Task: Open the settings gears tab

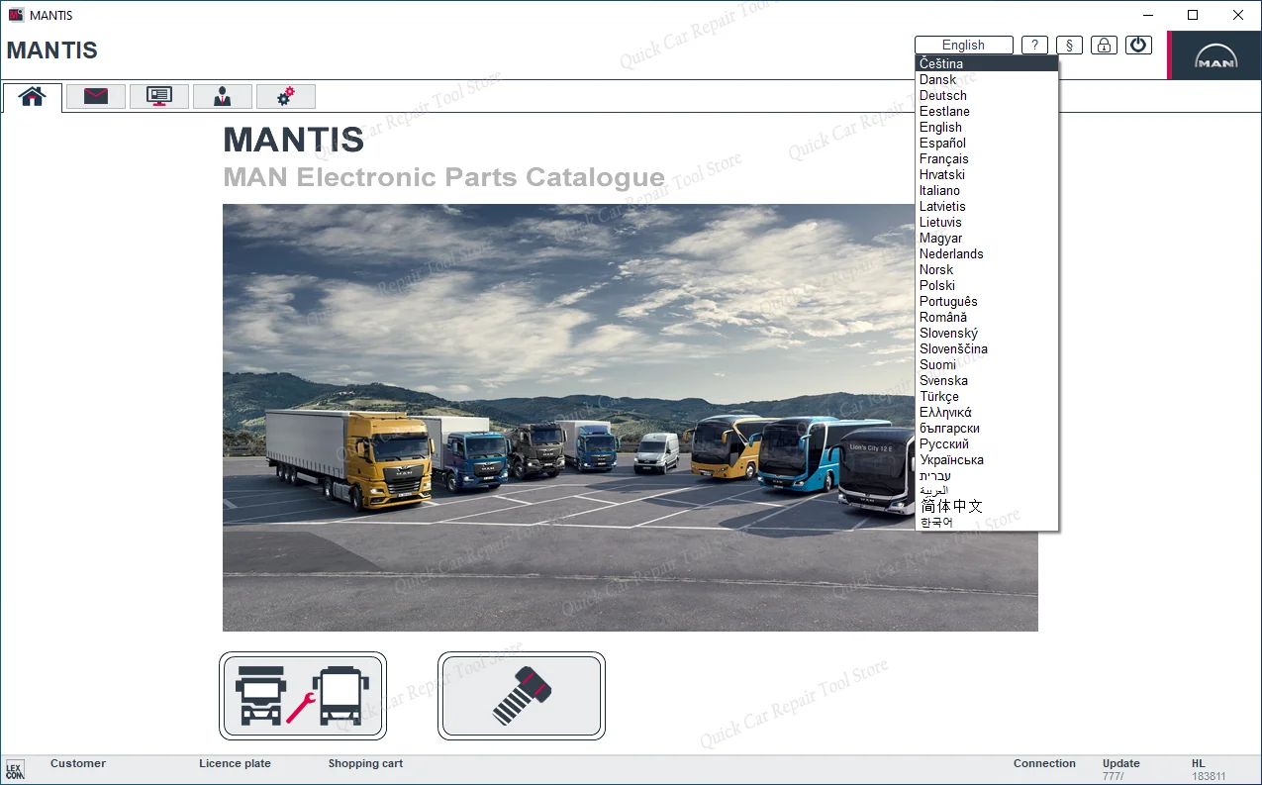Action: (x=286, y=96)
